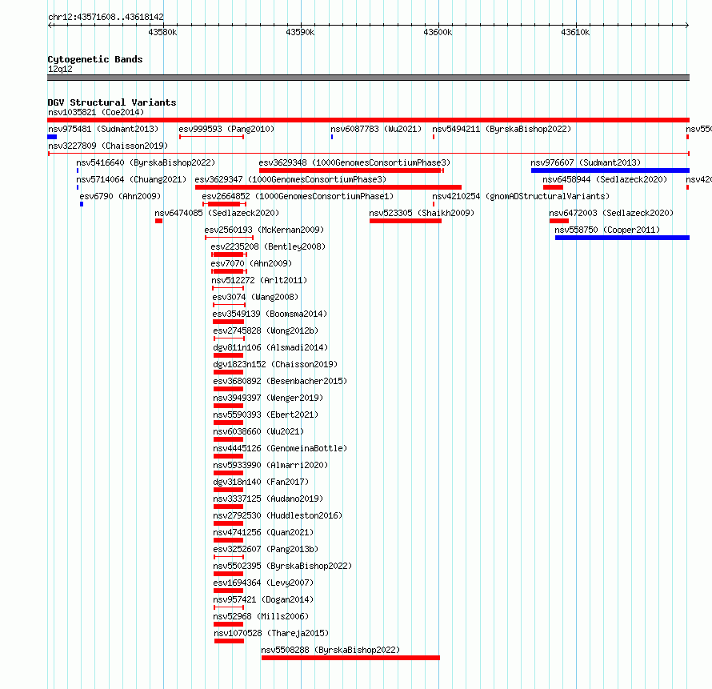Open esv2235208 (Bentley2008) label

[268, 246]
